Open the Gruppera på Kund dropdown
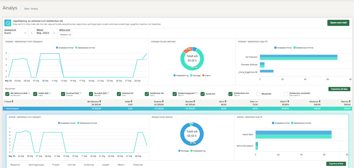This screenshot has height=168, width=354. click(x=15, y=33)
